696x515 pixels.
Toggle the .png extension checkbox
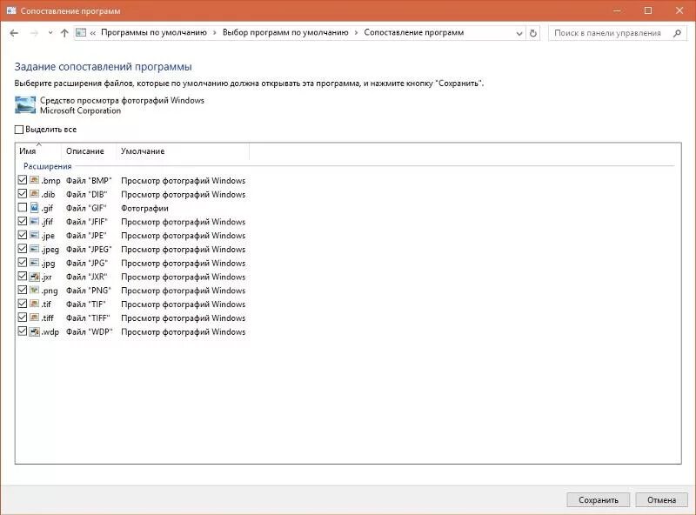(23, 290)
